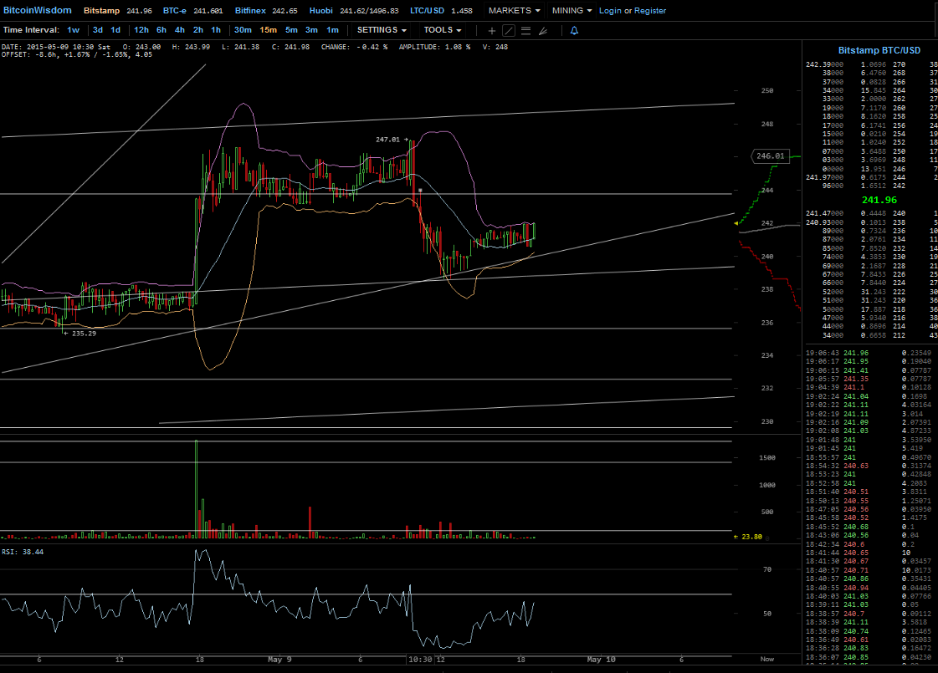938x673 pixels.
Task: Open price alert bell
Action: pyautogui.click(x=574, y=30)
